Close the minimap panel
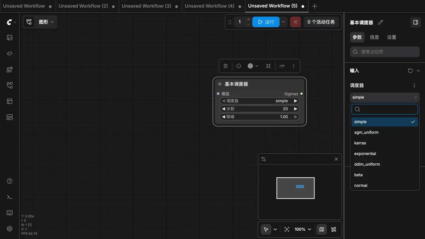The width and height of the screenshot is (425, 239). pyautogui.click(x=336, y=159)
